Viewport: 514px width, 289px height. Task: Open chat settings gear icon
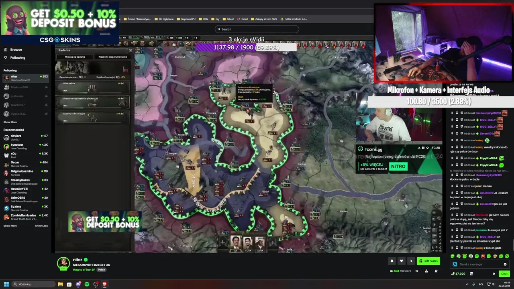[x=494, y=274]
